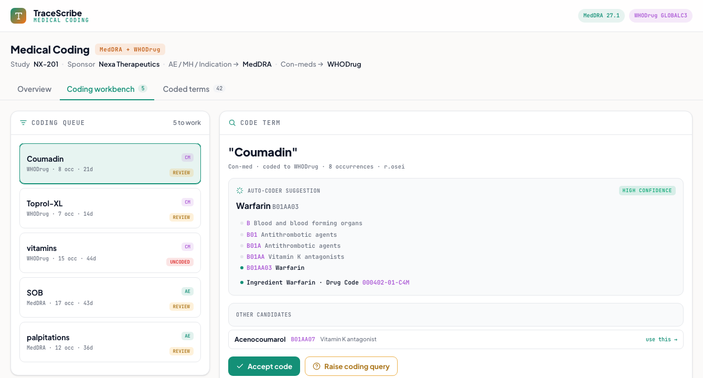Viewport: 703px width, 378px height.
Task: Click the CM tag on vitamins
Action: click(187, 247)
